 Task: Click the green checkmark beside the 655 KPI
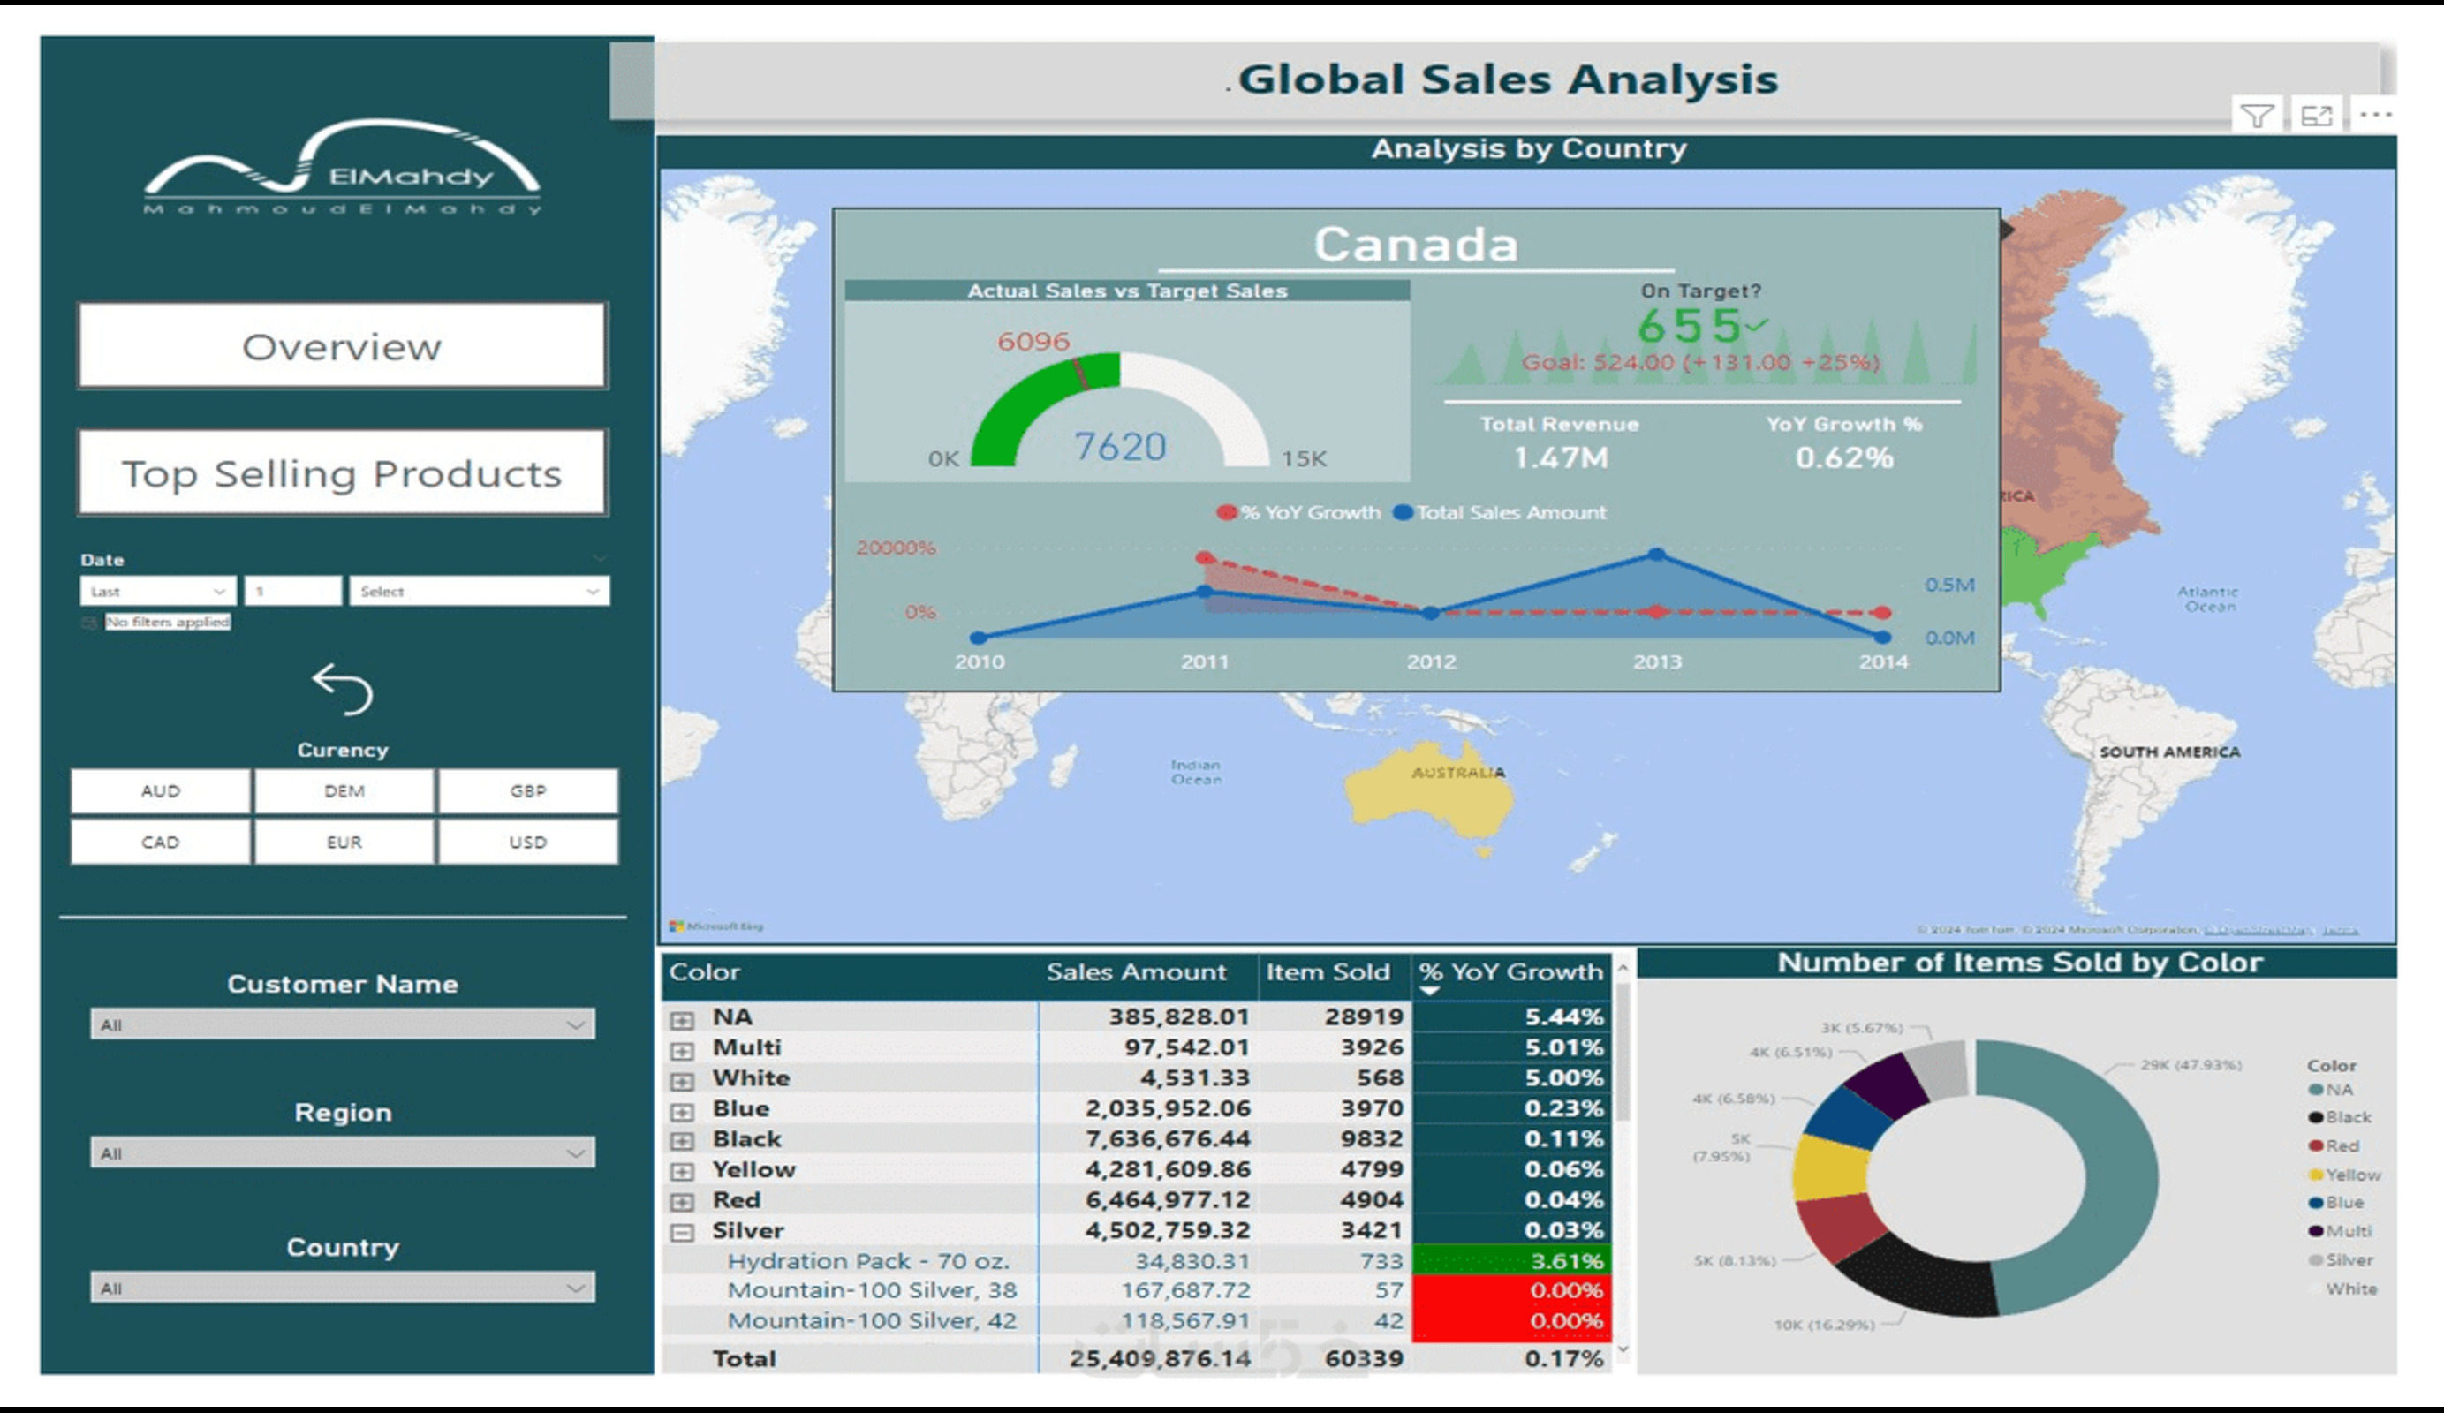coord(1753,327)
